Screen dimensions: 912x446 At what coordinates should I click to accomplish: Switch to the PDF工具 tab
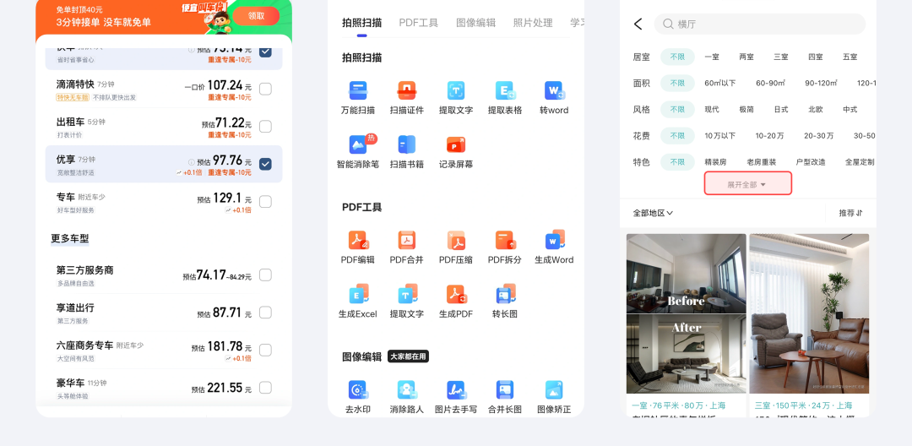coord(418,23)
